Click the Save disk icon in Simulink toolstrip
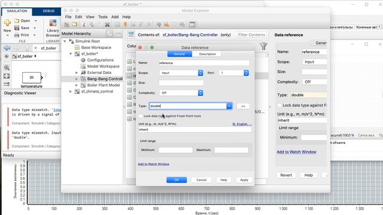 click(17, 28)
